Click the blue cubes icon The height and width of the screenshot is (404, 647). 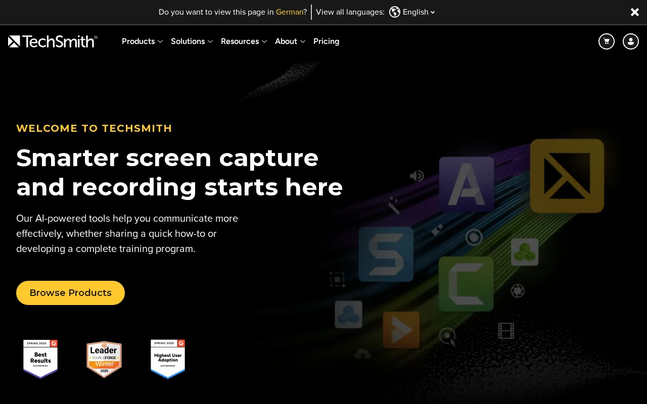[348, 314]
